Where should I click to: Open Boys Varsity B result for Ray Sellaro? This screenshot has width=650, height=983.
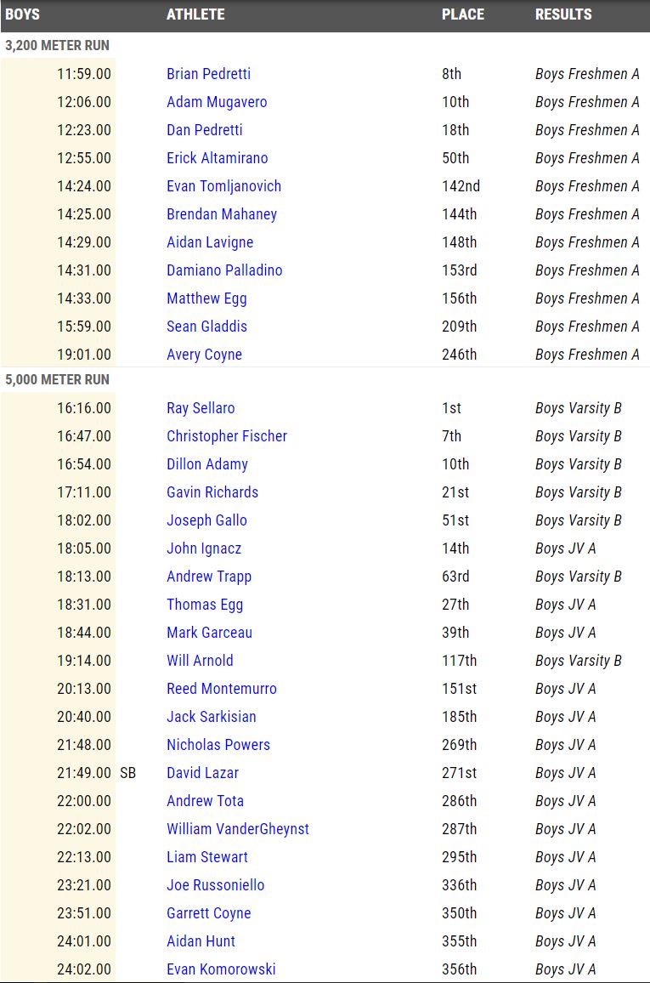(x=579, y=408)
